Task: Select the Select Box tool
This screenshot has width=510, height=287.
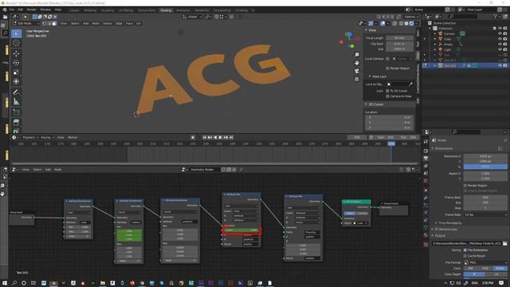Action: pos(16,33)
